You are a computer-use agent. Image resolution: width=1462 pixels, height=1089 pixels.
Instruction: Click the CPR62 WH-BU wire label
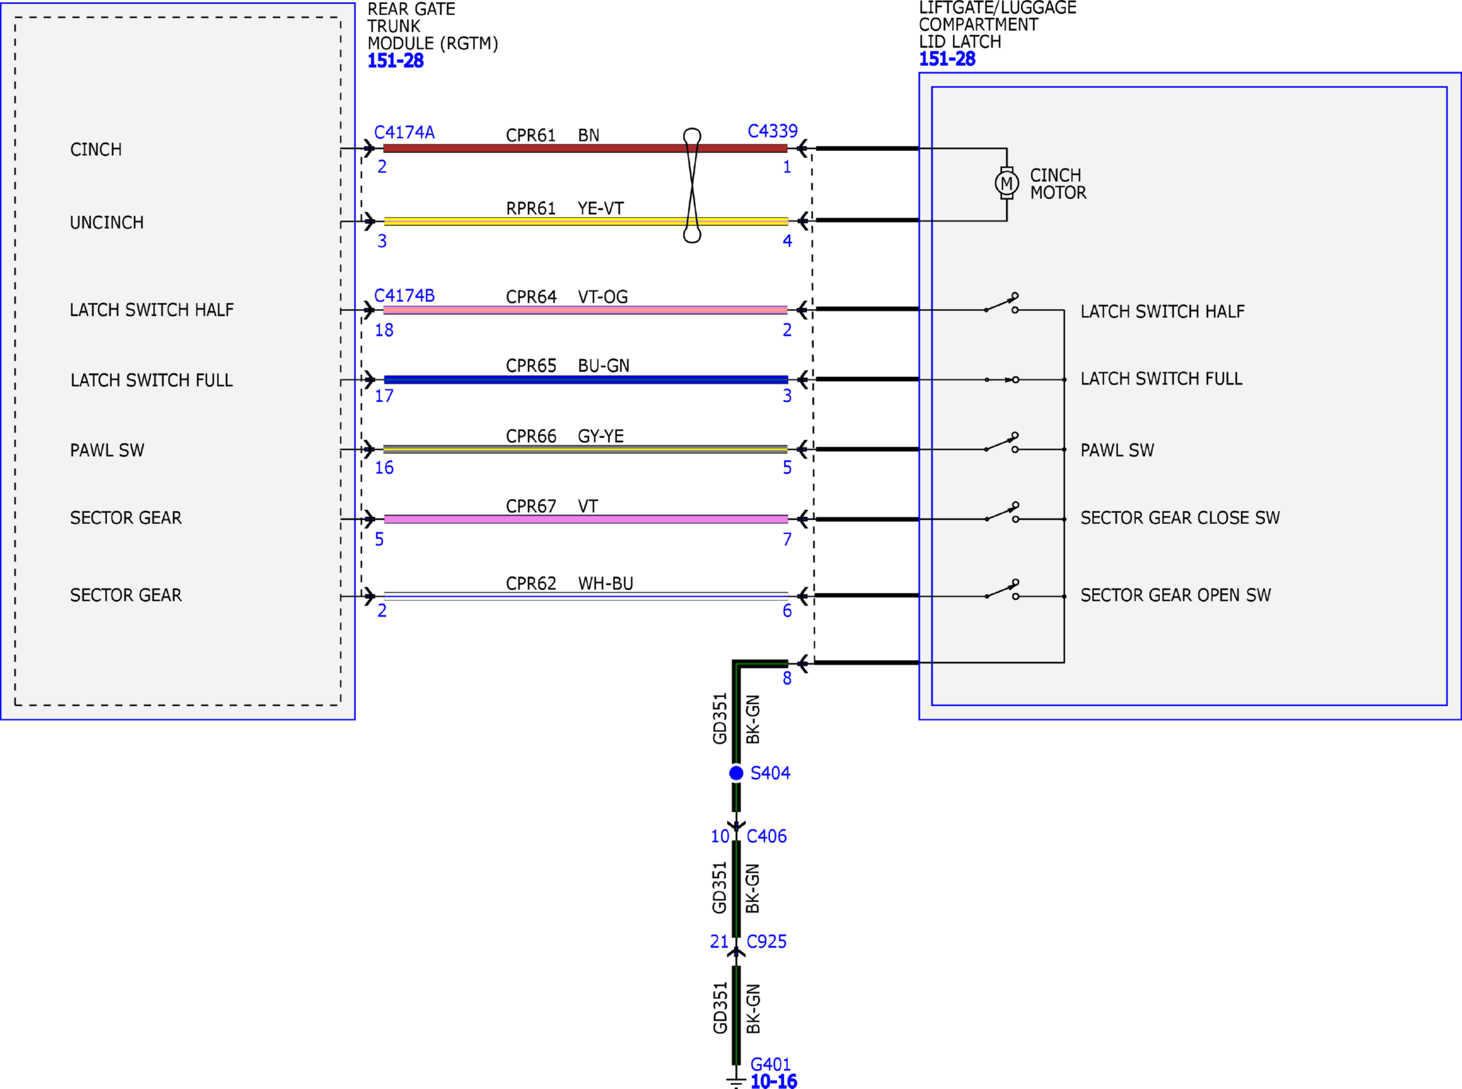[x=570, y=583]
